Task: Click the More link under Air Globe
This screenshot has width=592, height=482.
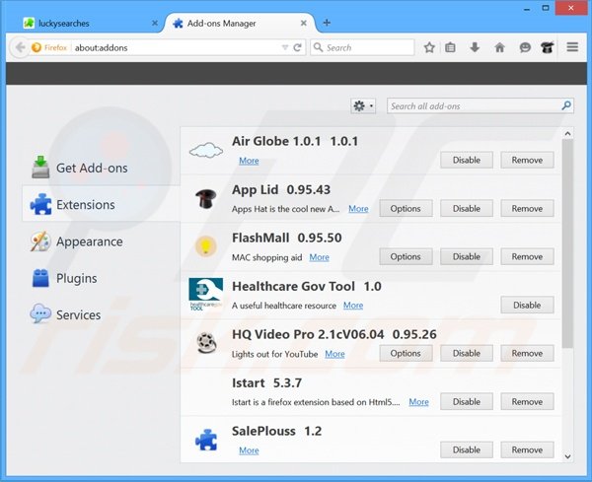Action: [249, 161]
